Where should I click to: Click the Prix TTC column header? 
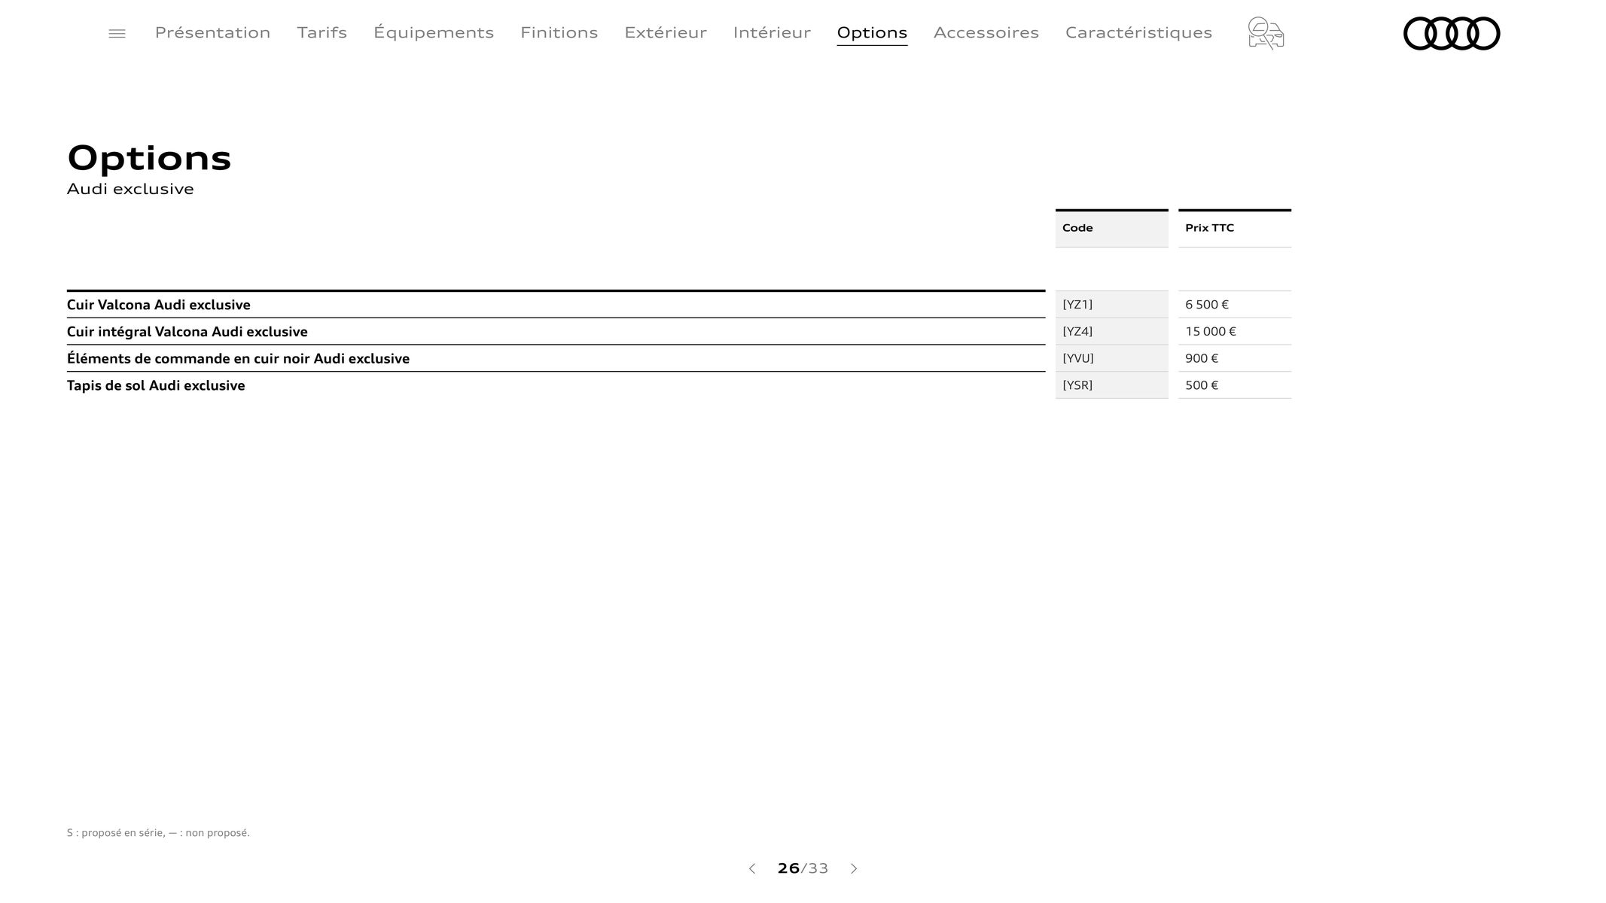(1234, 228)
